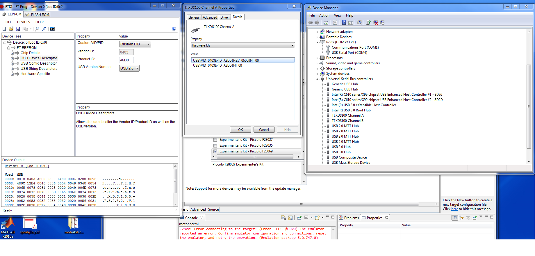This screenshot has width=535, height=256.
Task: Click the Device Manager vertical scrollbar thumb
Action: point(529,106)
